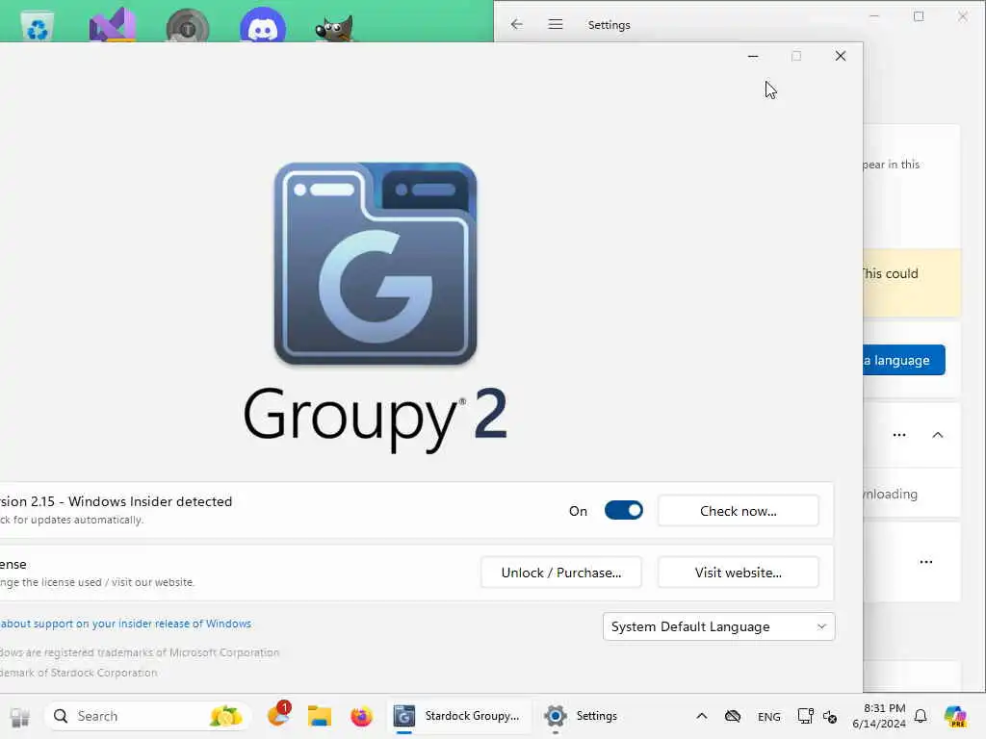Open the GIMP desktop icon
This screenshot has height=739, width=986.
tap(334, 28)
